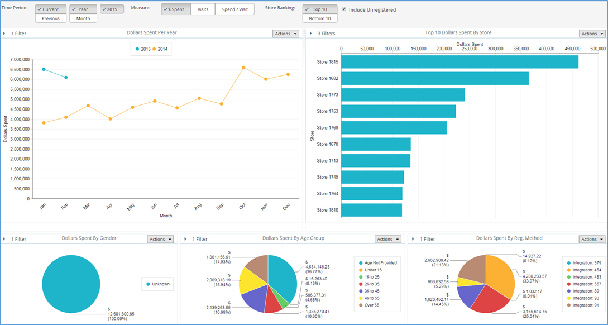
Task: Click the 4,280,233.57 reg. method value
Action: [535, 276]
